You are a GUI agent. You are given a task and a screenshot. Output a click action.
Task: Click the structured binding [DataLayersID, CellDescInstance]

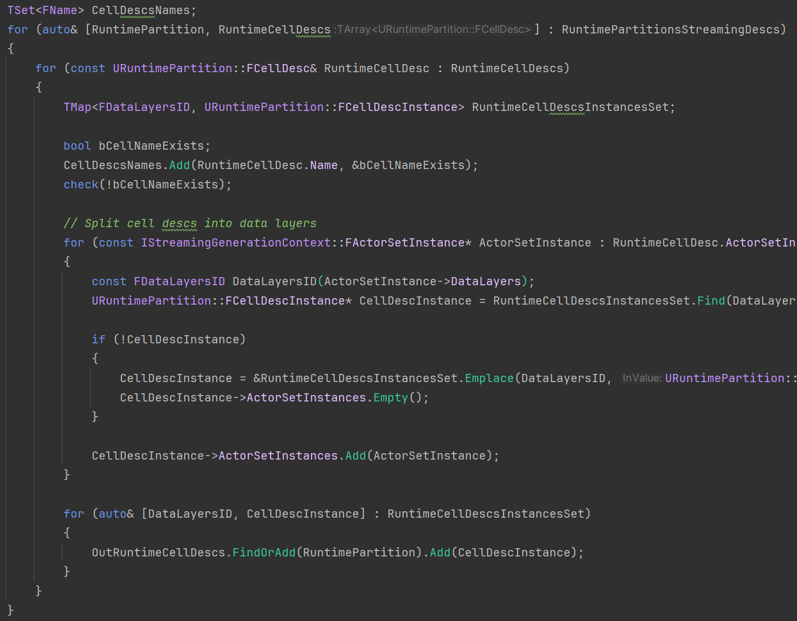(254, 514)
